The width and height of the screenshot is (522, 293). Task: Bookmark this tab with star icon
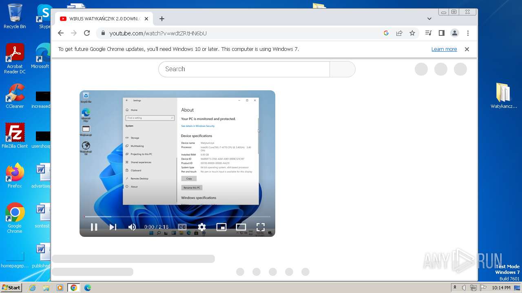click(x=412, y=33)
